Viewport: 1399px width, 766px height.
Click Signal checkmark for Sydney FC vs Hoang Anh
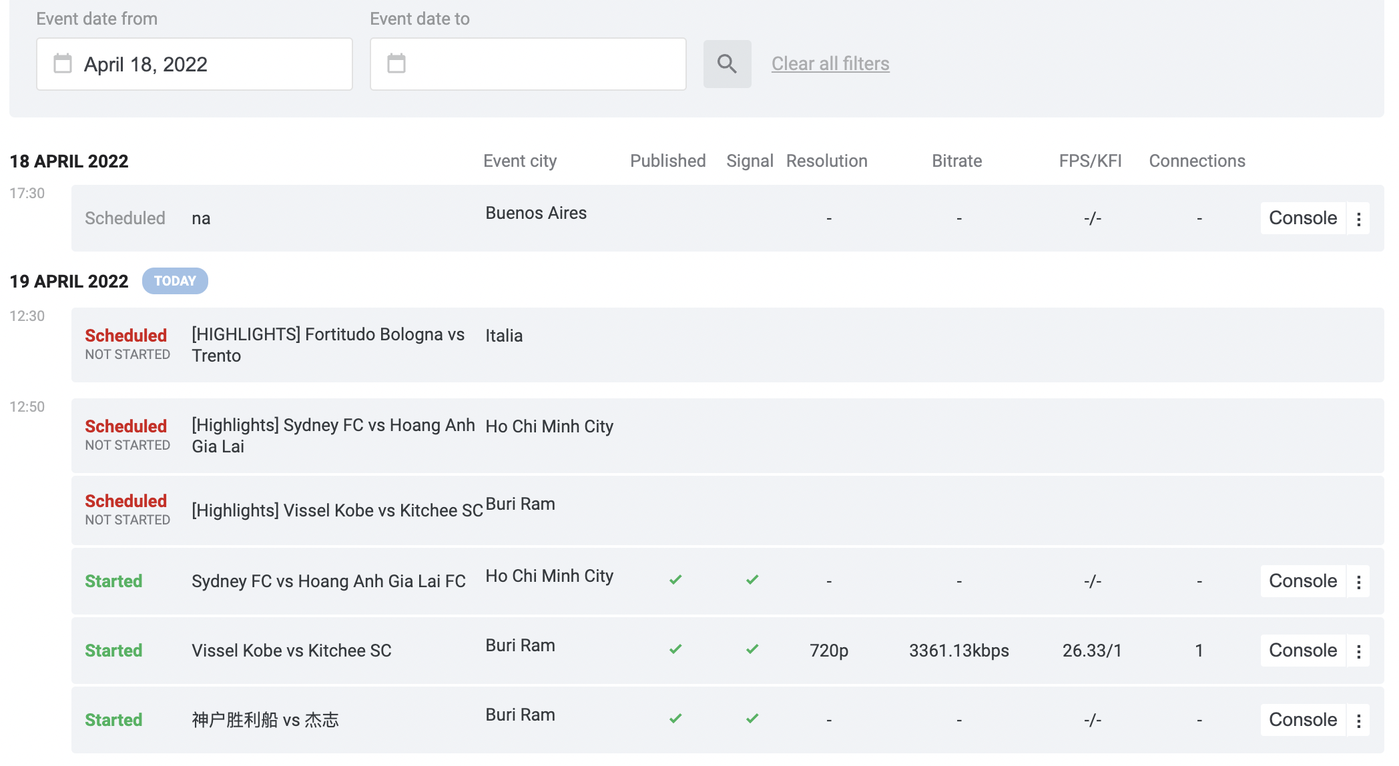click(x=752, y=580)
